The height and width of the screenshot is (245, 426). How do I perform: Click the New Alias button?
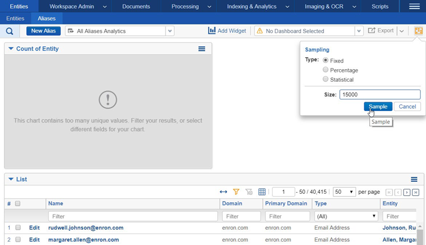44,31
